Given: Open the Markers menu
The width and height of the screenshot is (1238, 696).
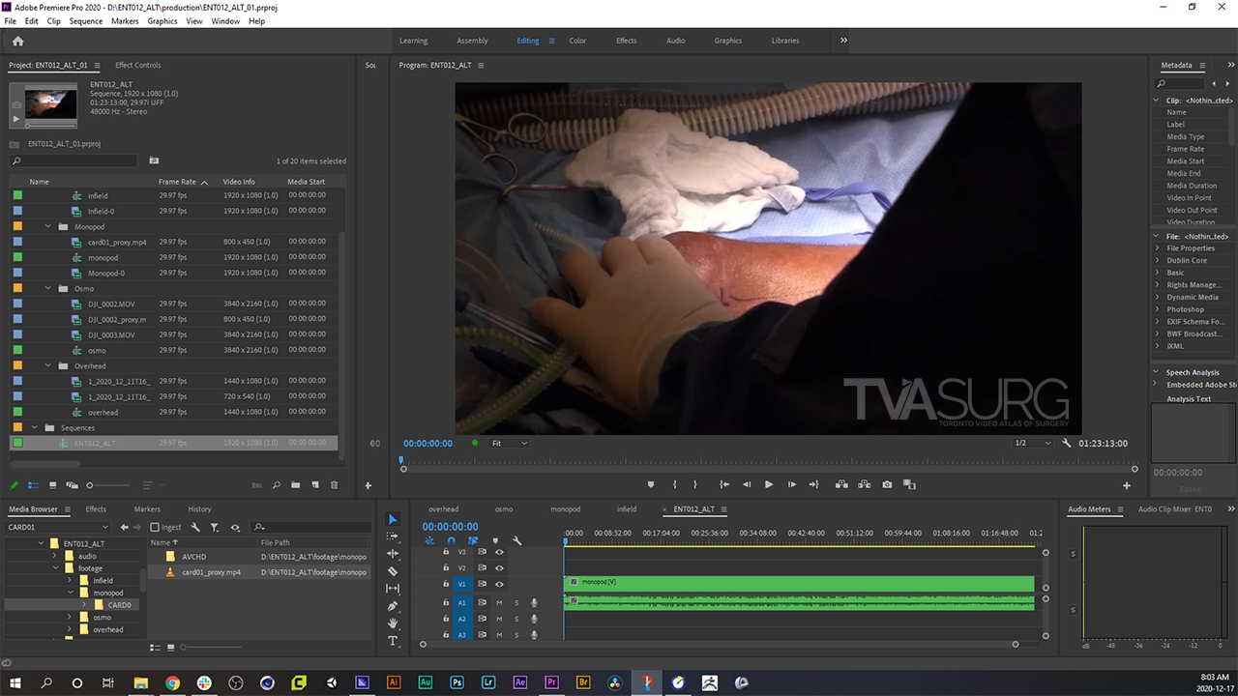Looking at the screenshot, I should [x=125, y=20].
